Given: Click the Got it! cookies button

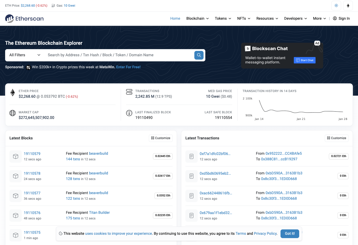Looking at the screenshot, I should [x=290, y=233].
